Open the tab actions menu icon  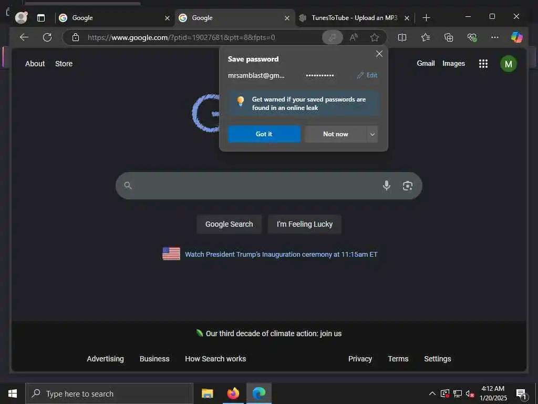tap(41, 18)
